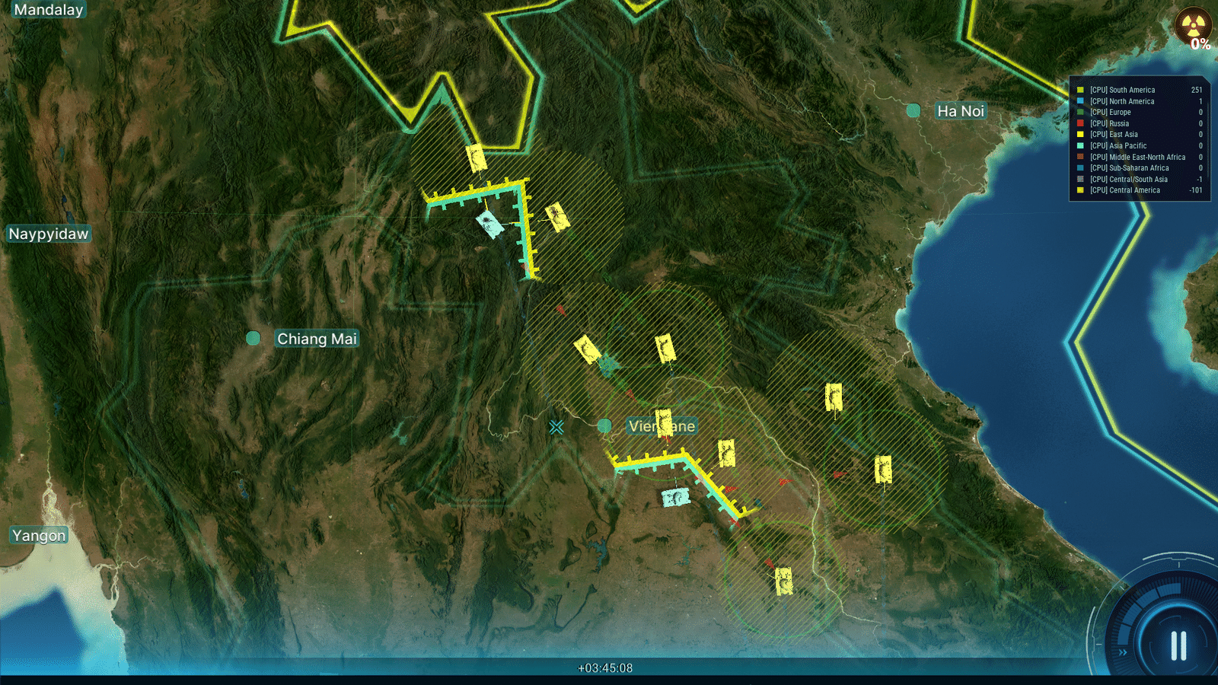Image resolution: width=1218 pixels, height=685 pixels.
Task: Pause the game with the pause button
Action: (x=1178, y=646)
